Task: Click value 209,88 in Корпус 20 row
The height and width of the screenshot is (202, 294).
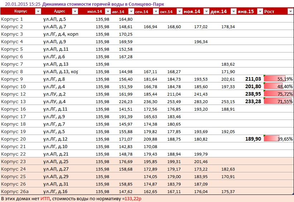Action: tap(150, 139)
